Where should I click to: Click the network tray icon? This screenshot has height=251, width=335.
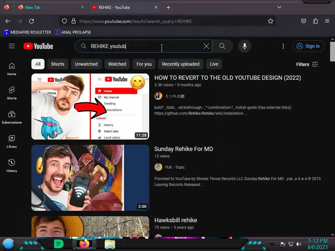coord(291,244)
